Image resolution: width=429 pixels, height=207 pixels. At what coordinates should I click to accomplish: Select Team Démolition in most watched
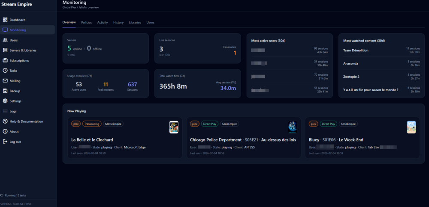pos(356,50)
